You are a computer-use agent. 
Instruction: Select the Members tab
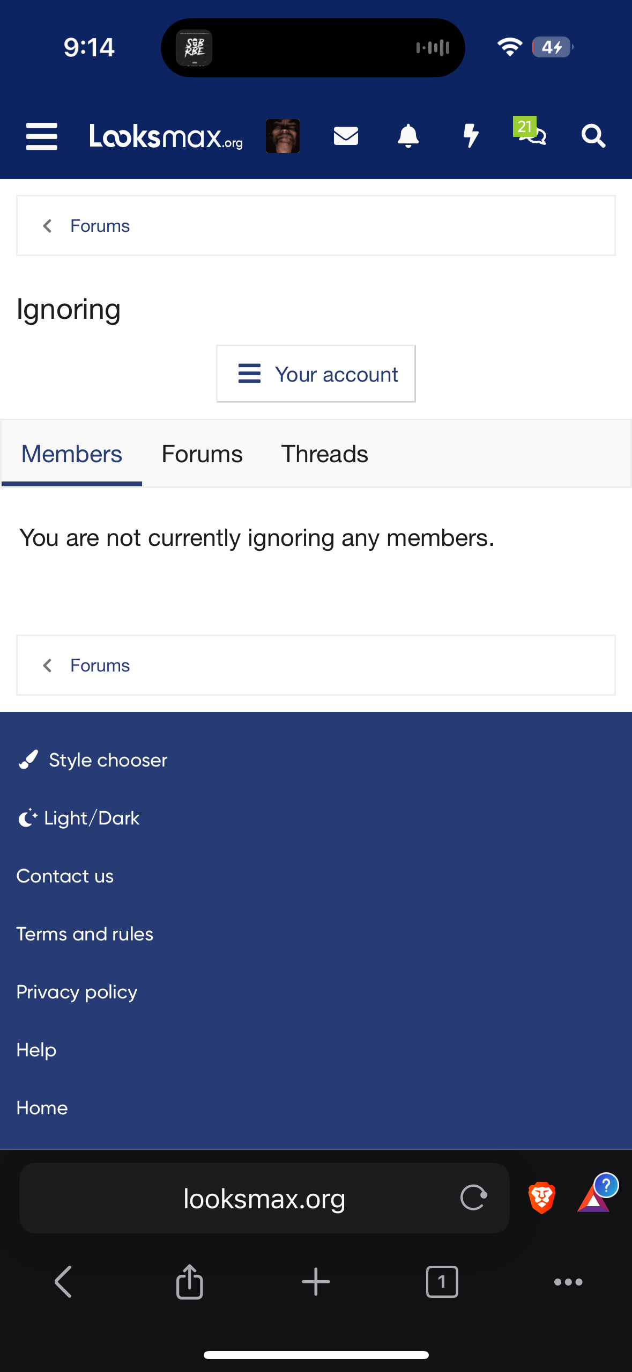pos(72,454)
